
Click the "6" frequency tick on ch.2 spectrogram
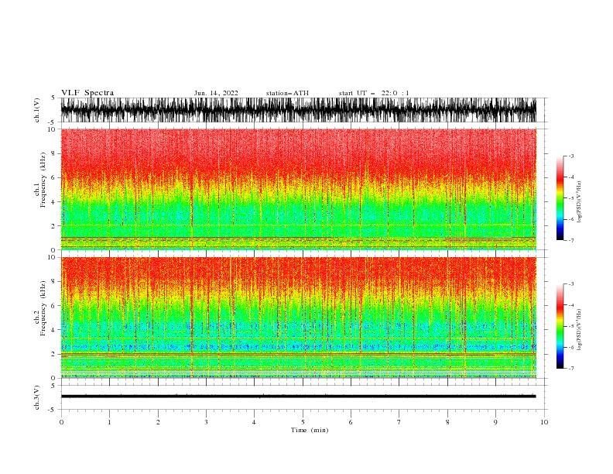54,306
